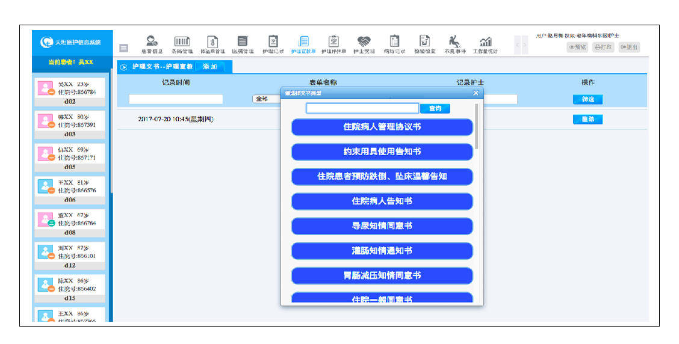The height and width of the screenshot is (344, 679).
Task: Click the 筛选 filter button
Action: [x=588, y=100]
